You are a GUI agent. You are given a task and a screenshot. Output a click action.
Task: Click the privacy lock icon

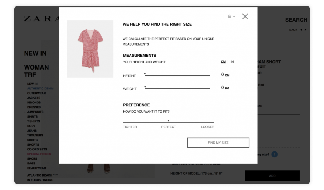(x=229, y=16)
